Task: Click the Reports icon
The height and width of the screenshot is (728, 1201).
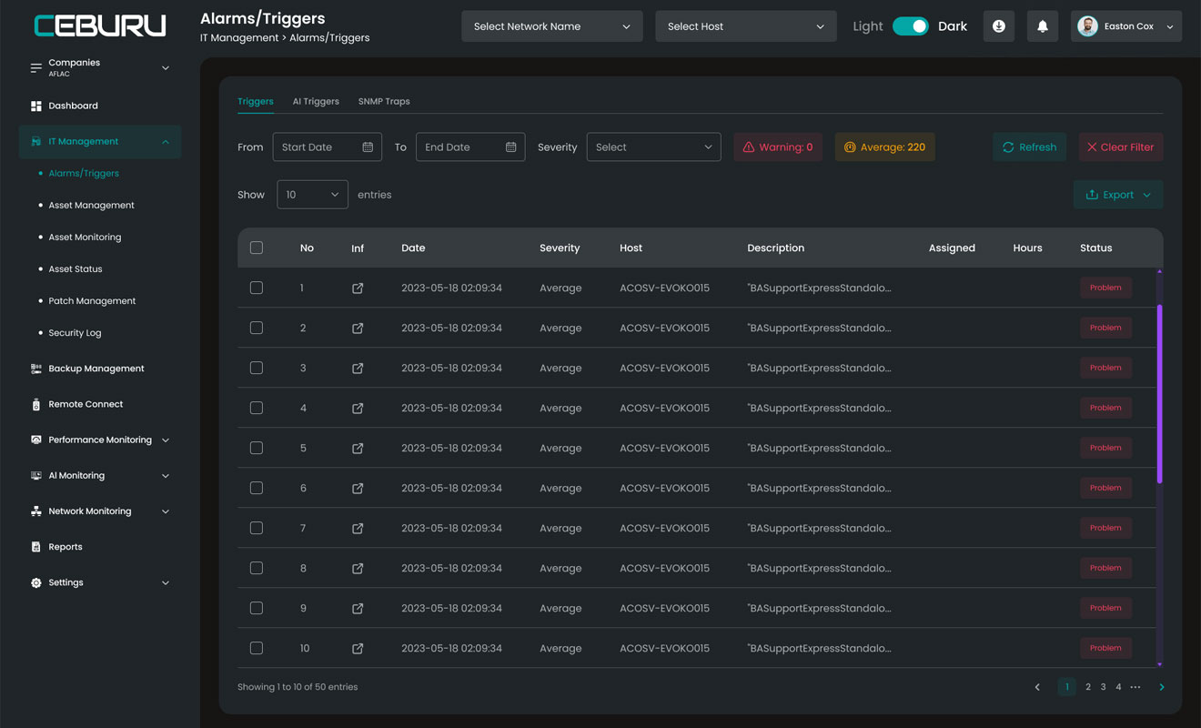Action: [x=36, y=547]
